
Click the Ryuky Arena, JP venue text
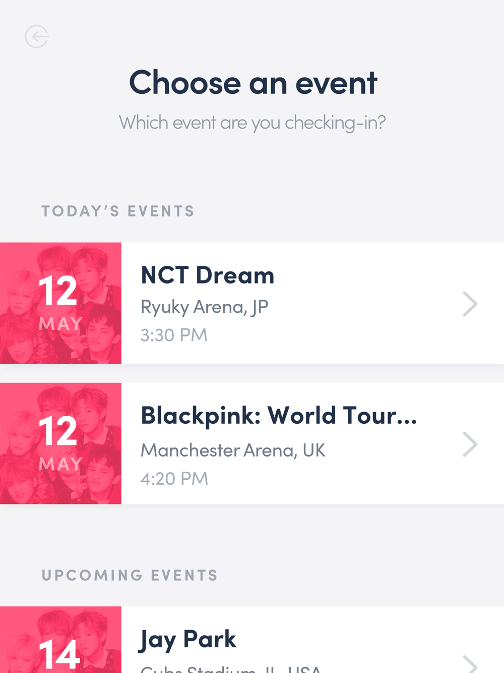tap(204, 307)
